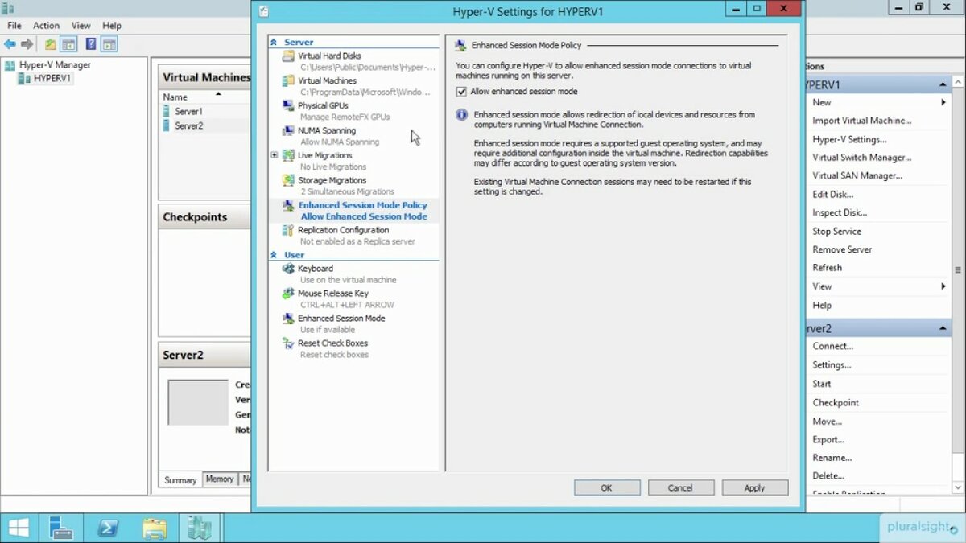The height and width of the screenshot is (543, 966).
Task: Click the Enhanced Session Mode Policy icon
Action: pos(289,206)
